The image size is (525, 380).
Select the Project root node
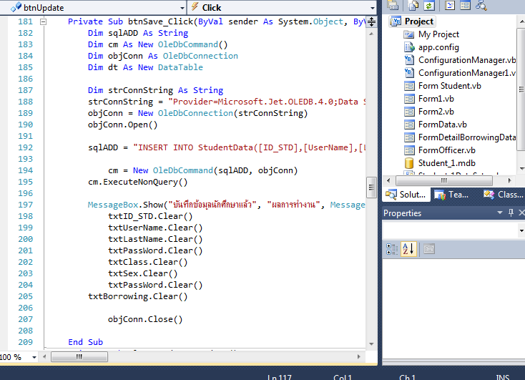pyautogui.click(x=413, y=21)
